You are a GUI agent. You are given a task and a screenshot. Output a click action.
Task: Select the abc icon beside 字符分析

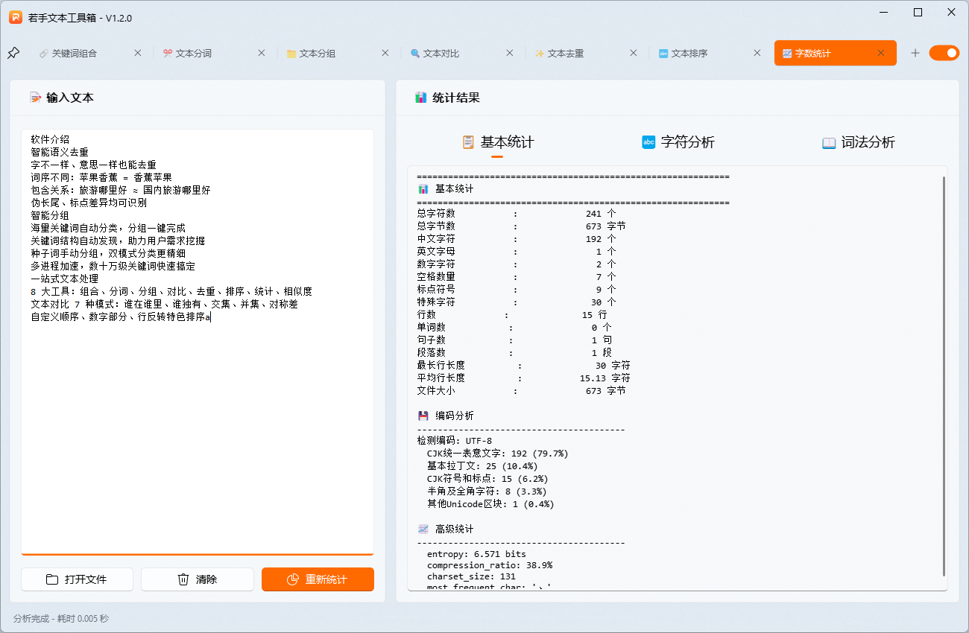[x=647, y=142]
